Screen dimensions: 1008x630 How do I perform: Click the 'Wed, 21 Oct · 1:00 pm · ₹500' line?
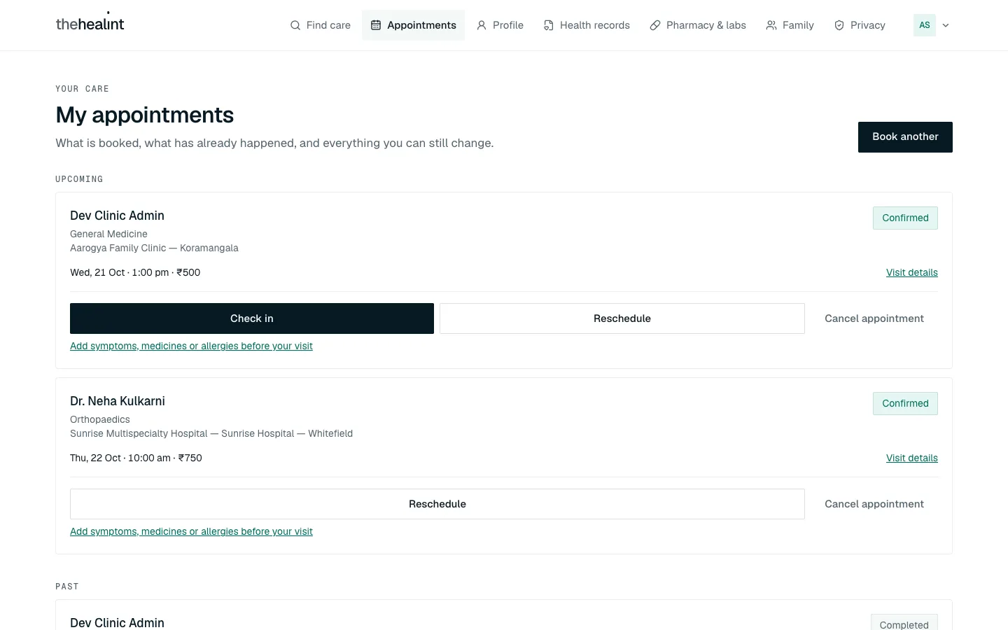pyautogui.click(x=135, y=273)
